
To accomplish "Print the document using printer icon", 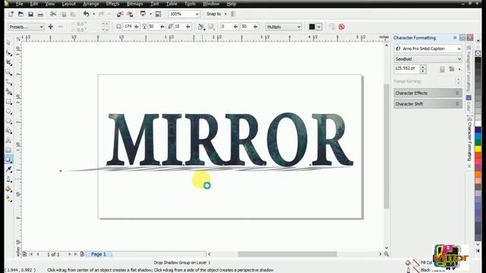I will pyautogui.click(x=40, y=14).
